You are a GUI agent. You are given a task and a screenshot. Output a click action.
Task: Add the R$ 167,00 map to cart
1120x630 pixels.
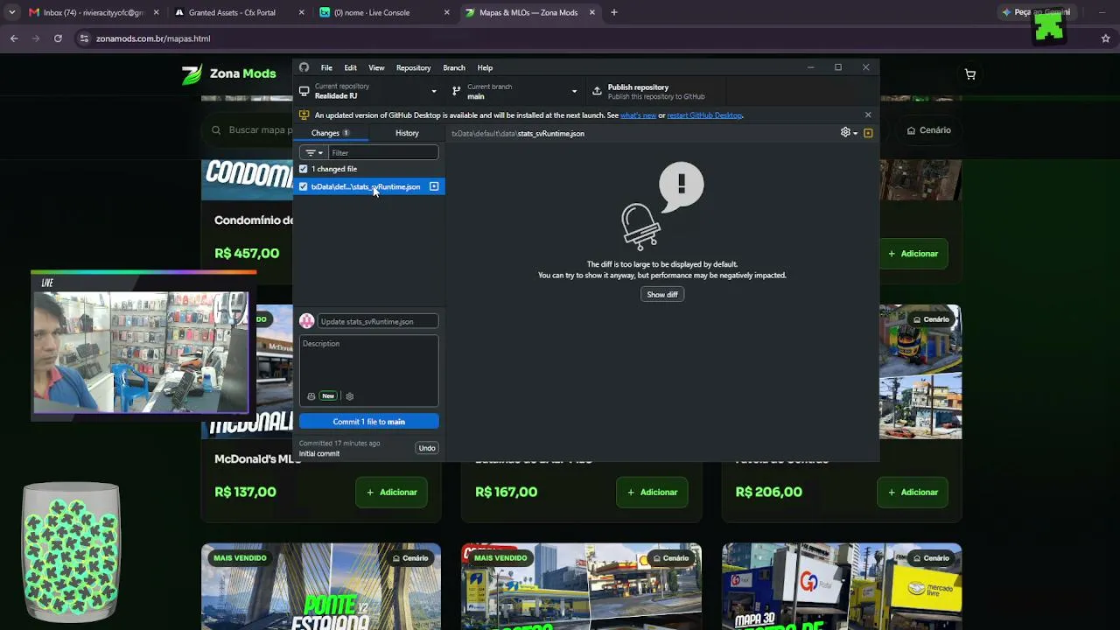point(652,493)
